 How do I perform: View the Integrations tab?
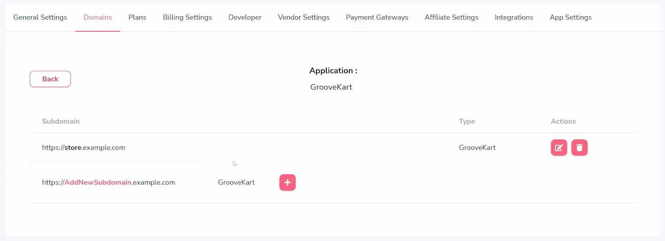pos(514,17)
